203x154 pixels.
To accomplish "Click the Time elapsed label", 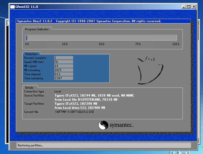I will pyautogui.click(x=32, y=74).
